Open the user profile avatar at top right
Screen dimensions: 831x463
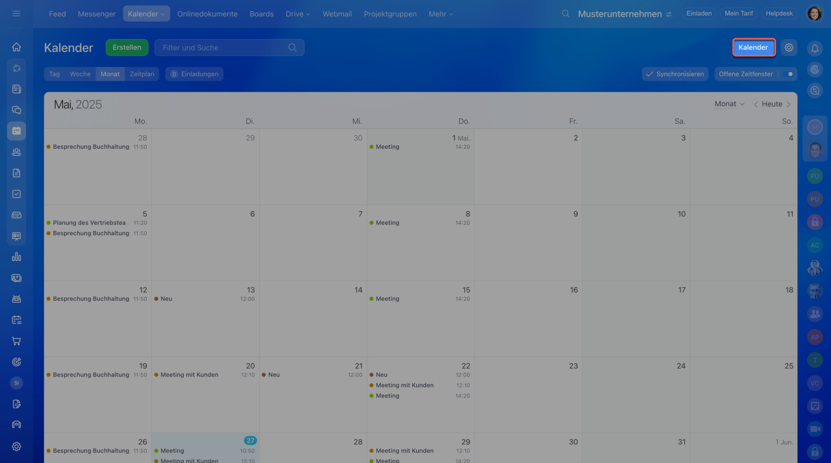(814, 14)
